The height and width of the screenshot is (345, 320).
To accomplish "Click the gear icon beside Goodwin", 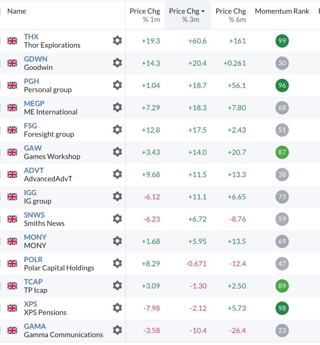I will [x=117, y=63].
